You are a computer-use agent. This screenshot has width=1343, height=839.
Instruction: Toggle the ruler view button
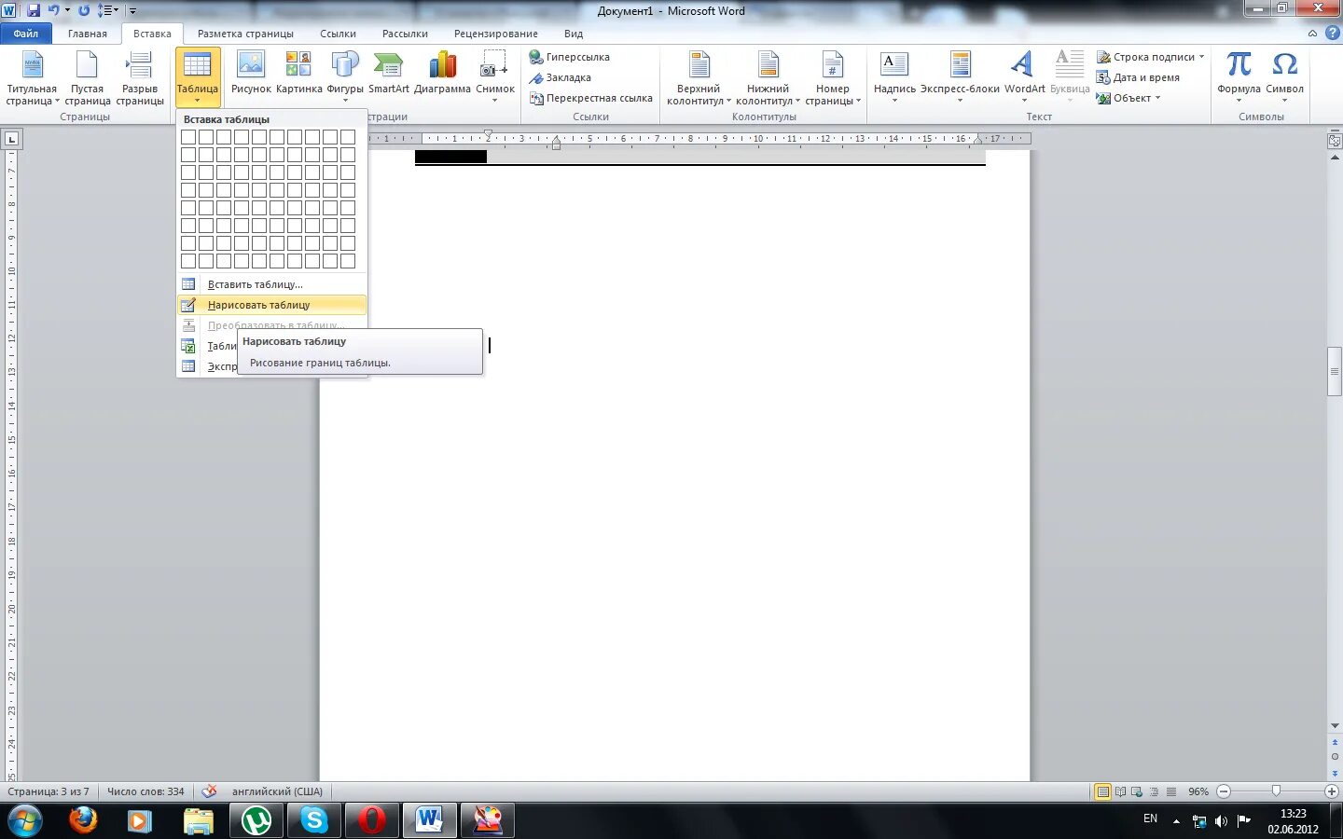coord(1335,141)
